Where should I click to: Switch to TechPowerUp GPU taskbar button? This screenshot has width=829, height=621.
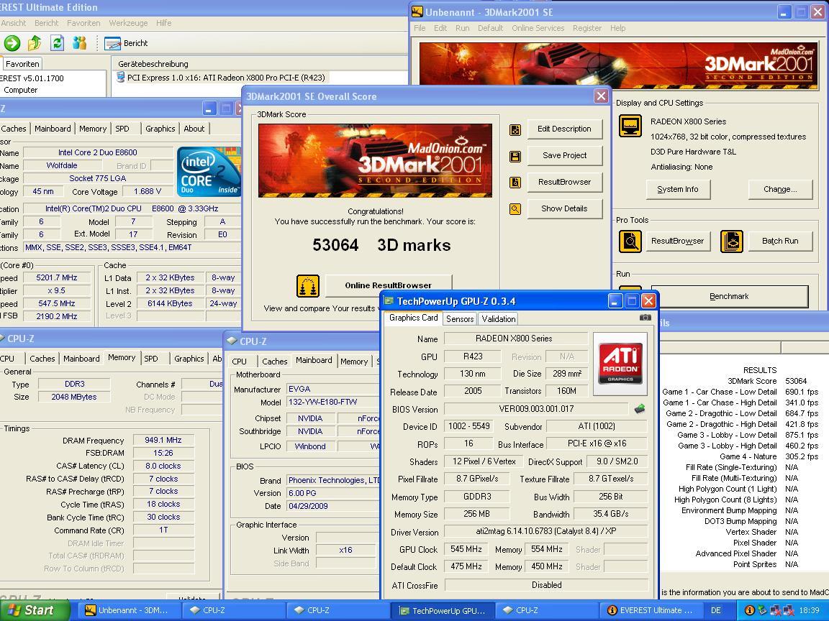[443, 611]
